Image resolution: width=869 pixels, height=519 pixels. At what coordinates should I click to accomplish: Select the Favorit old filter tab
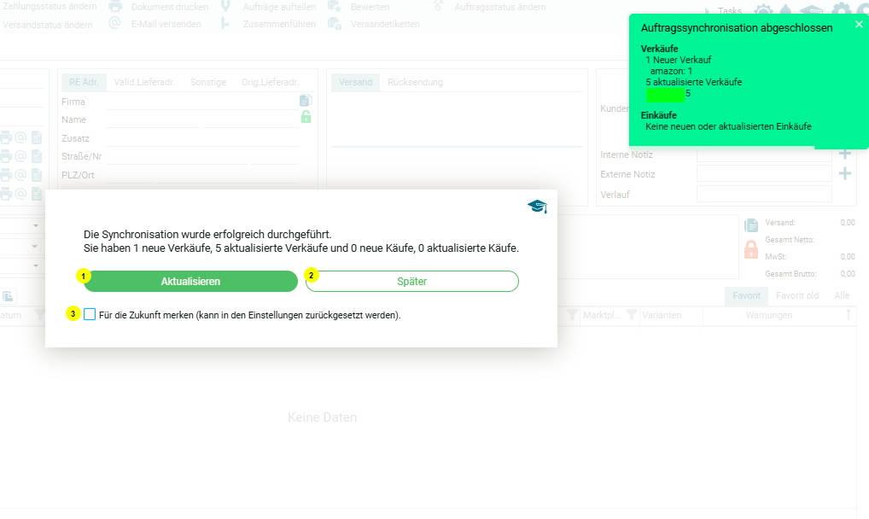pos(796,295)
